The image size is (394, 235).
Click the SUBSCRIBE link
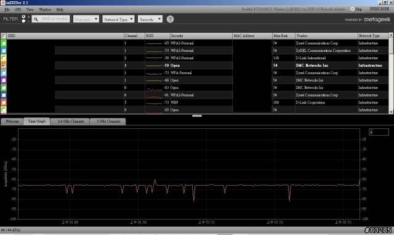tap(379, 9)
